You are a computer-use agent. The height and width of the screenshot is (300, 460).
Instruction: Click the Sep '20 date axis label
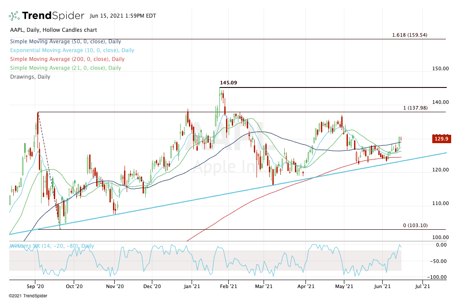(35, 286)
